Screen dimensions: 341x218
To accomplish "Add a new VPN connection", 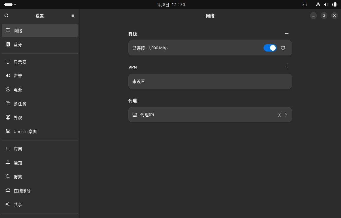I will [x=287, y=67].
